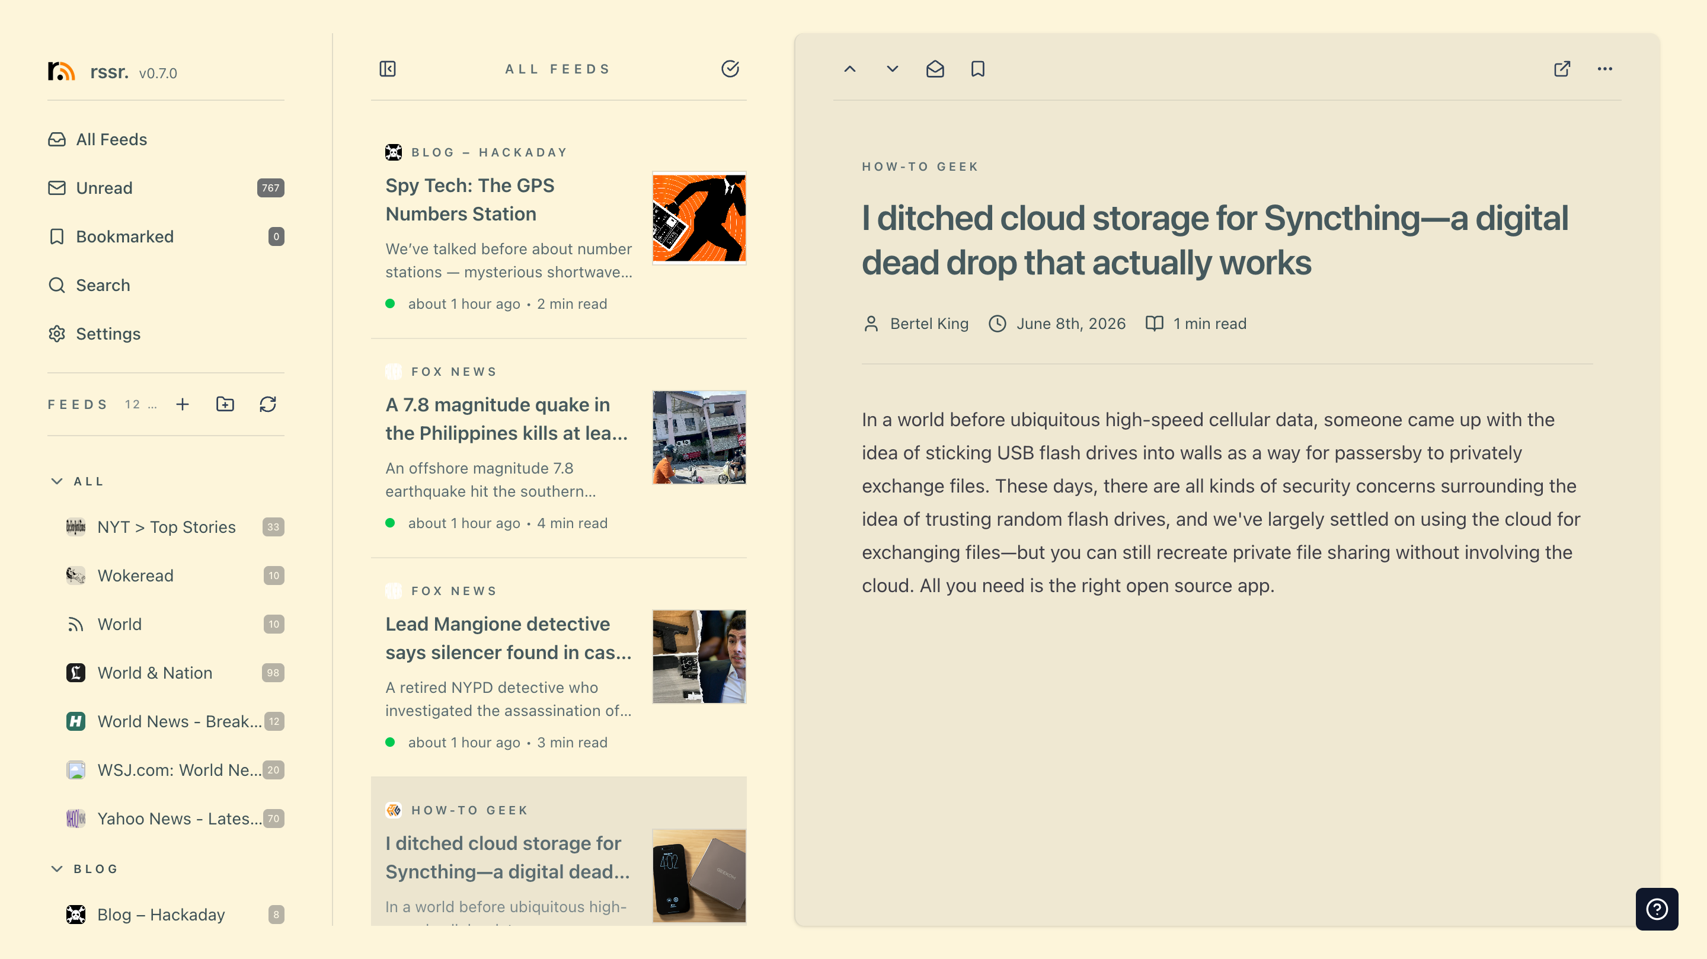
Task: Open the article more options menu
Action: click(1604, 69)
